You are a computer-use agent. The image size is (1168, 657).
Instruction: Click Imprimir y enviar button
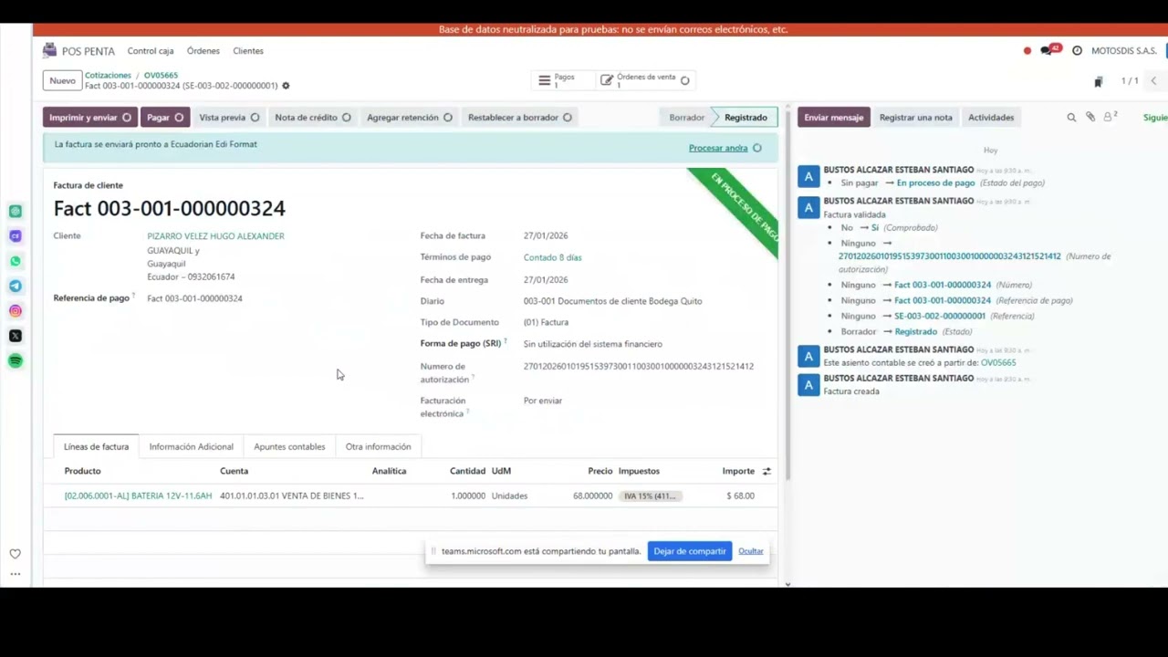tap(89, 117)
